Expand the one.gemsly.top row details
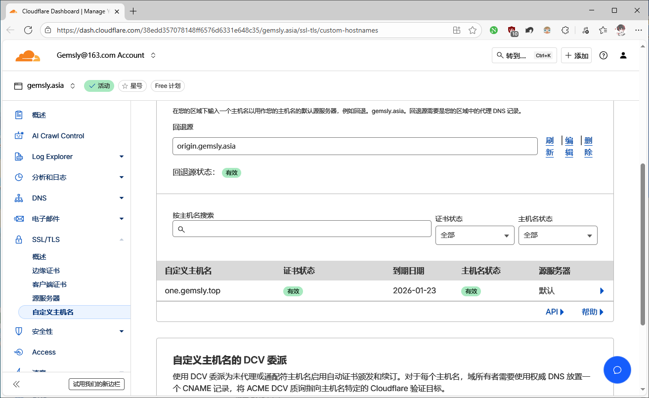This screenshot has height=398, width=649. [x=602, y=291]
